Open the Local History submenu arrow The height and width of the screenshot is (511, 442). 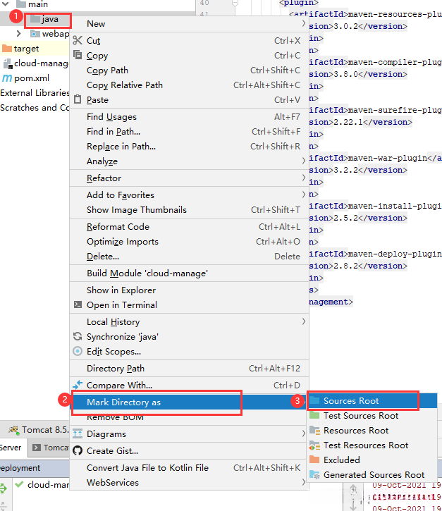click(x=303, y=321)
